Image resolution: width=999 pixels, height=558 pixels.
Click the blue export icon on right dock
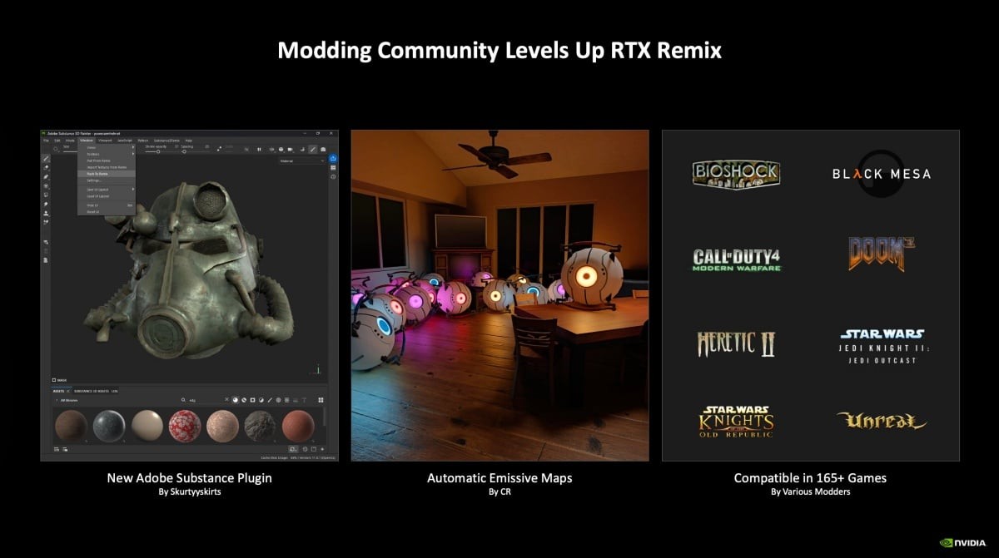pos(333,158)
